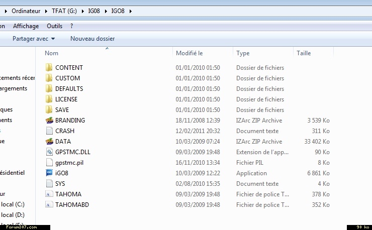This screenshot has width=372, height=230.
Task: Select the LICENSE folder name
Action: pos(66,99)
